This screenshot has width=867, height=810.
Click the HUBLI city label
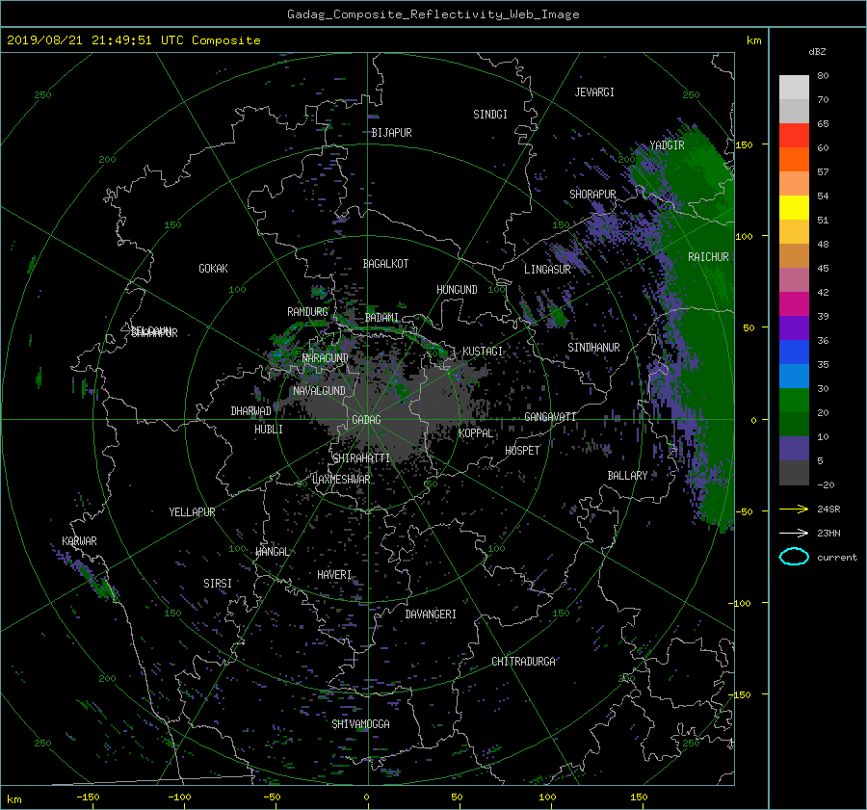pos(268,430)
